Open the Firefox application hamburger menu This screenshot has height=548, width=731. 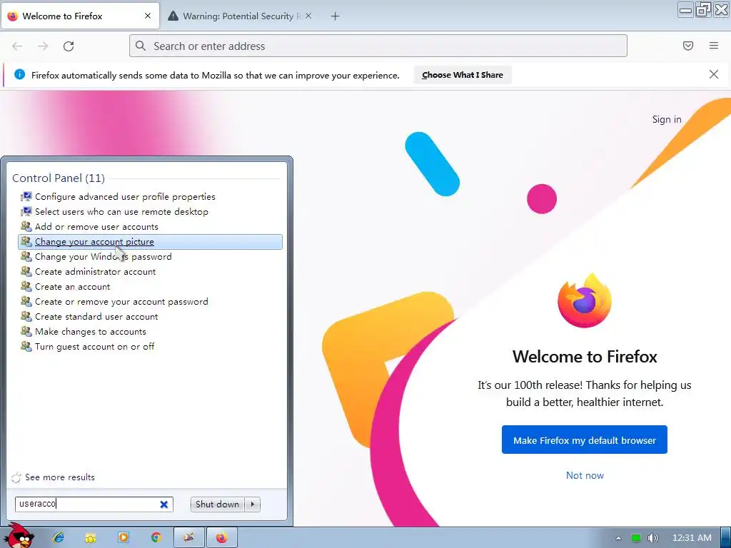(714, 46)
